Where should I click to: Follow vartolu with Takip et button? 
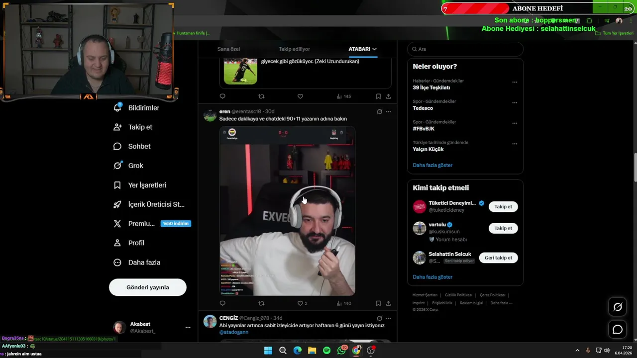click(503, 228)
